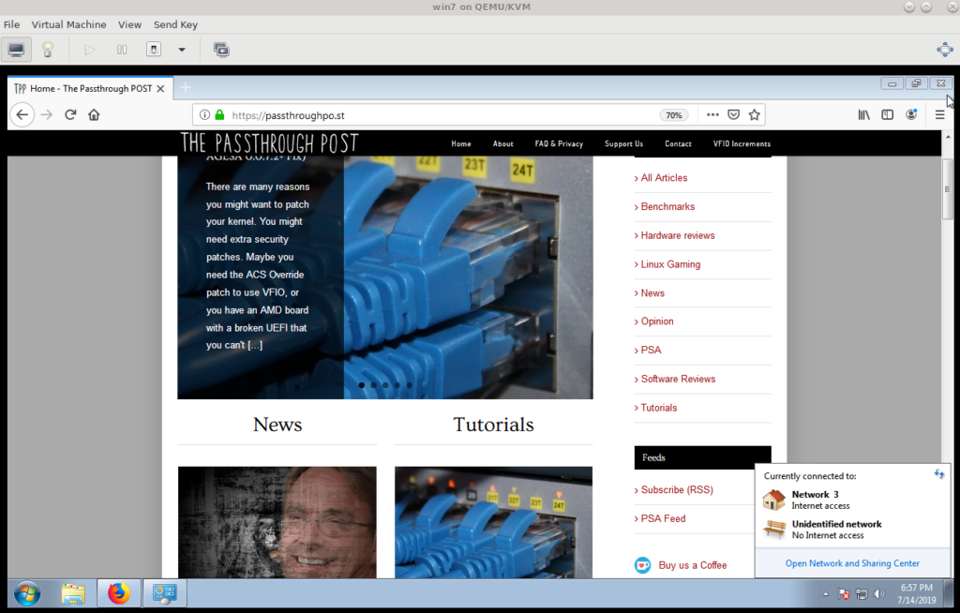Save page to Pocket
This screenshot has height=613, width=960.
[733, 114]
